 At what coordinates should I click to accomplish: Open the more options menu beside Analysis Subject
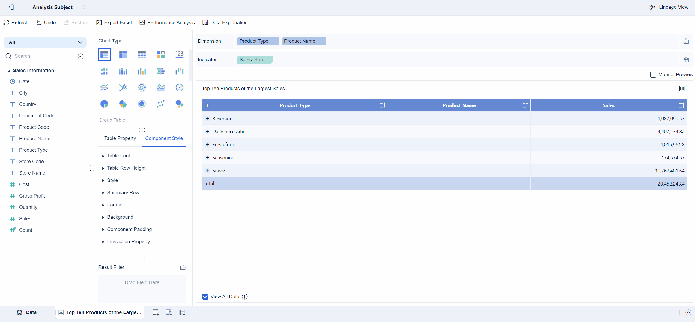(x=84, y=7)
